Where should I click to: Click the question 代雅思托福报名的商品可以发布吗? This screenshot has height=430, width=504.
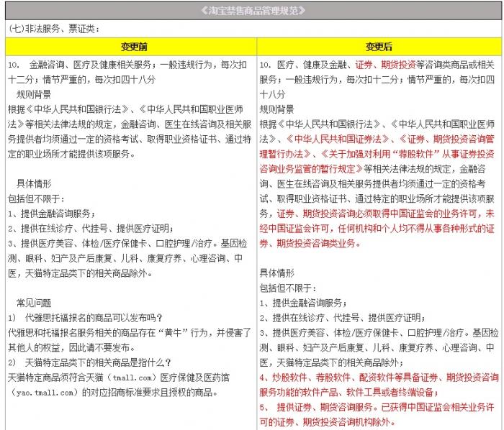coord(92,318)
